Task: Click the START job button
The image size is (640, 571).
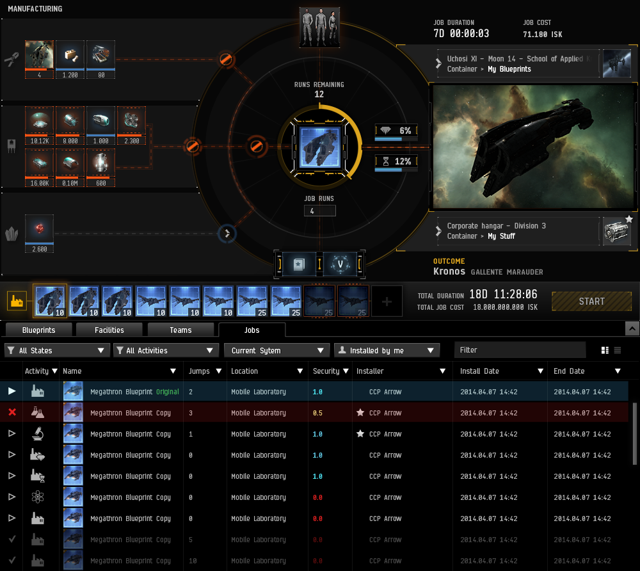Action: click(x=591, y=302)
